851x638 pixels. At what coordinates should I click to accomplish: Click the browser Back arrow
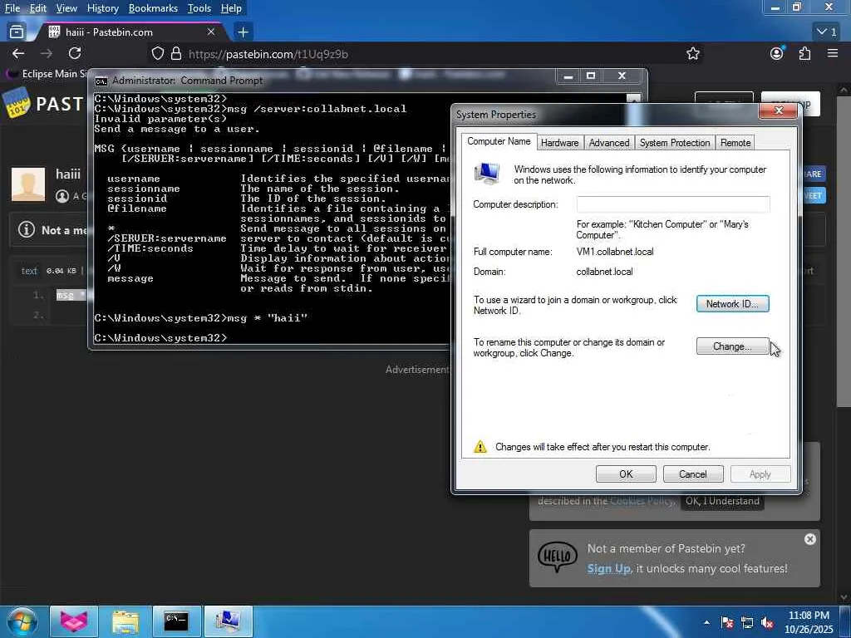click(x=18, y=53)
